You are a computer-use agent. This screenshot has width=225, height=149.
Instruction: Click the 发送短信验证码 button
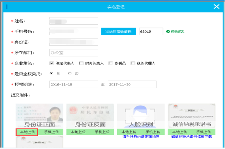tap(118, 32)
